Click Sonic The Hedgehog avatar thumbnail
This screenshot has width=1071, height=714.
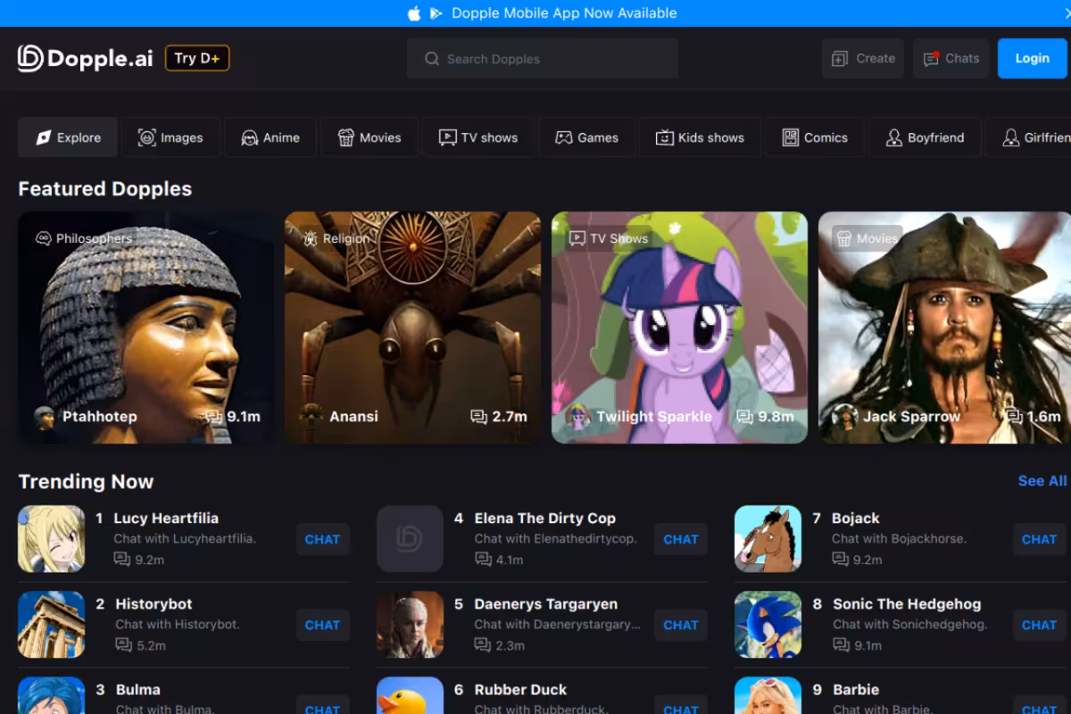[768, 625]
